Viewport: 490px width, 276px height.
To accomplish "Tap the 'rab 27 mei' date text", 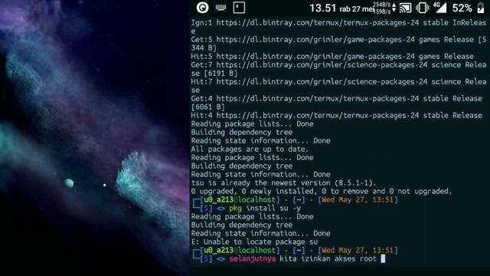I will tap(357, 9).
